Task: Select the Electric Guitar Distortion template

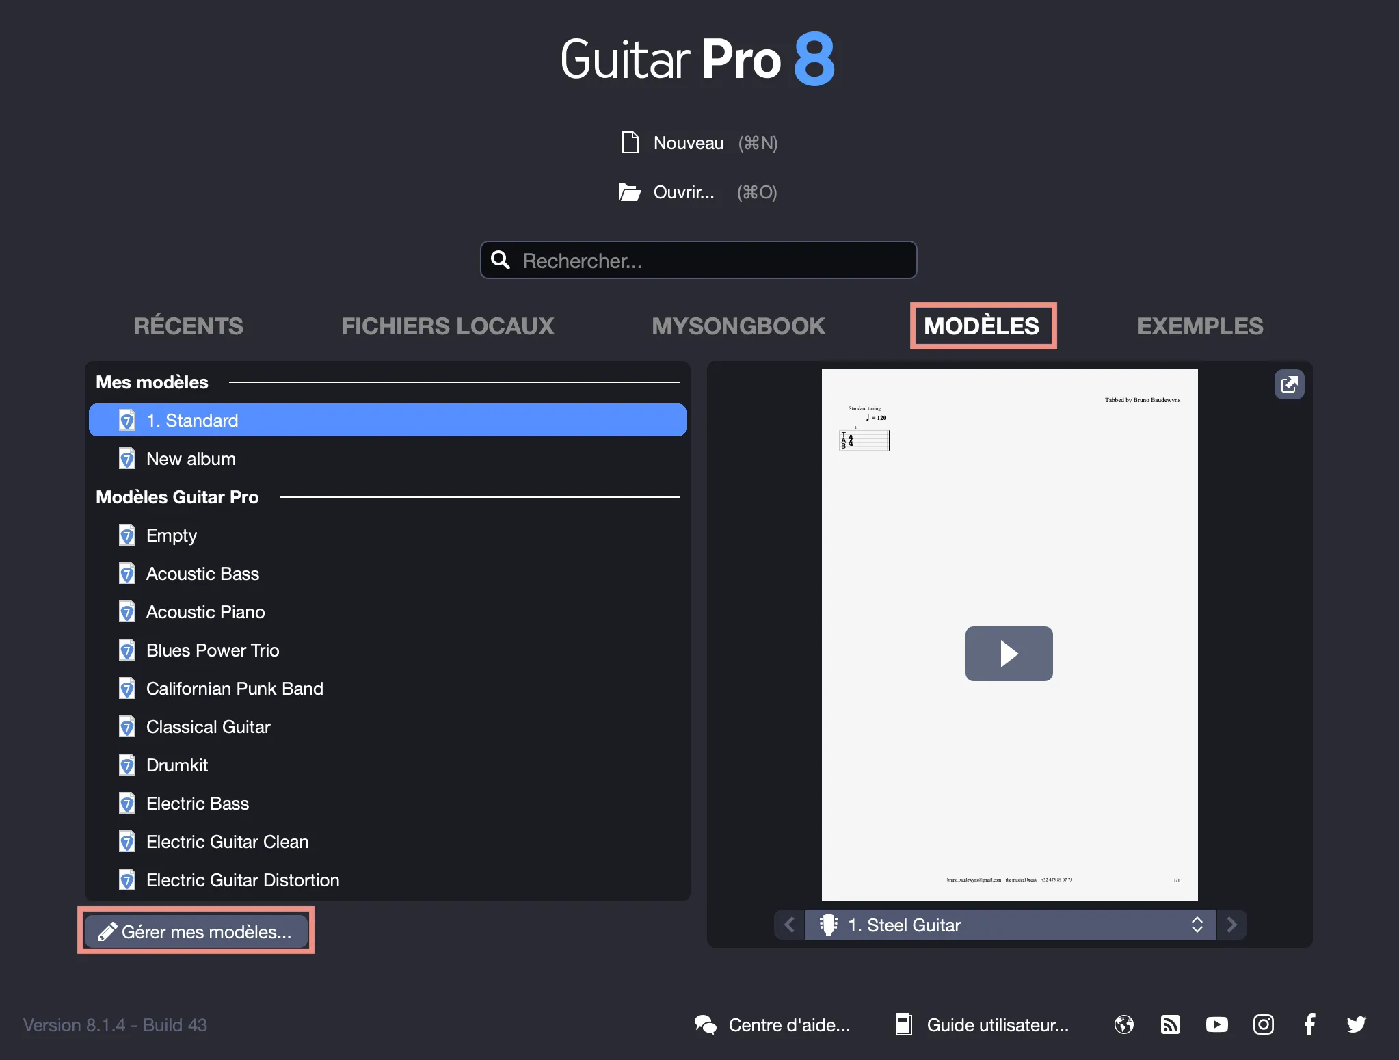Action: pos(388,879)
